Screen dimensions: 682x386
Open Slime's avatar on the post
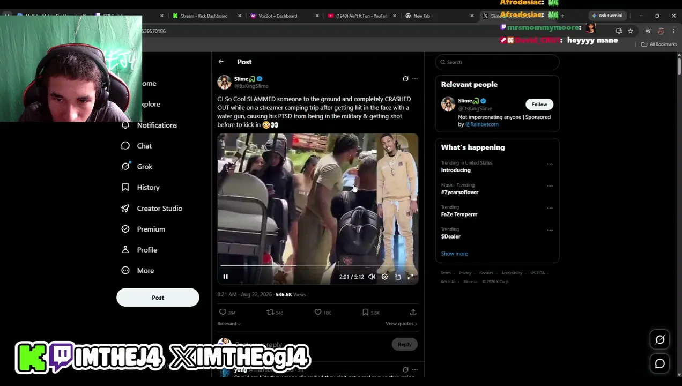[224, 82]
